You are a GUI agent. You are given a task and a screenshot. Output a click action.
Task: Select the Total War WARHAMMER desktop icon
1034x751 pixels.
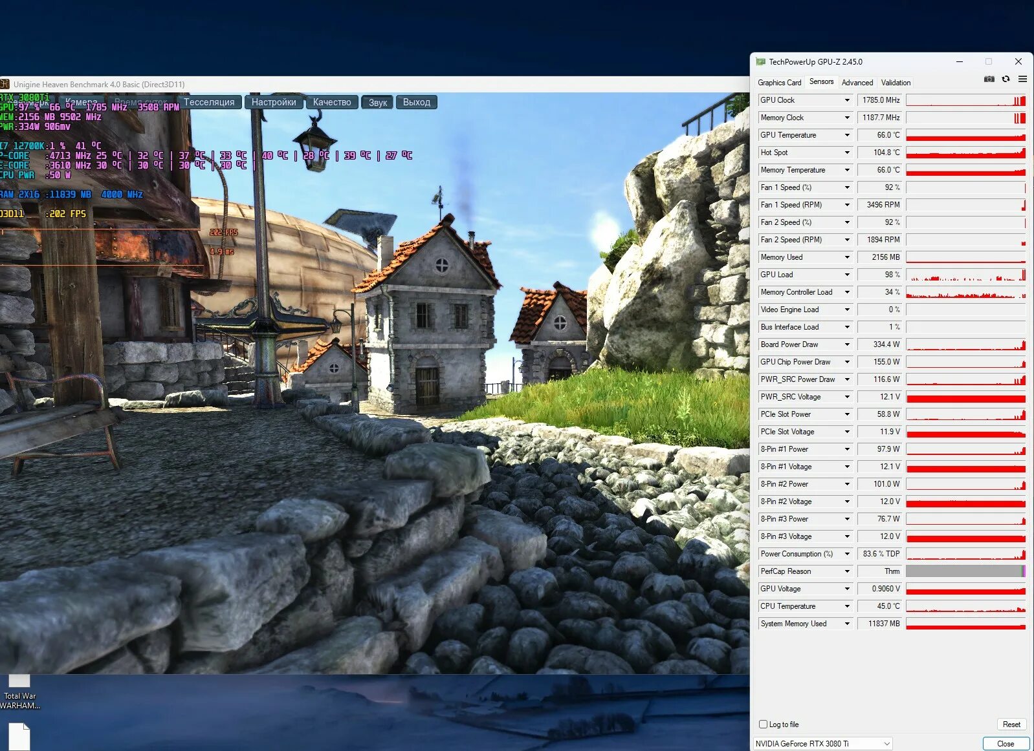pos(19,692)
